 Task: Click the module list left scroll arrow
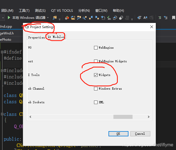pyautogui.click(x=30, y=117)
